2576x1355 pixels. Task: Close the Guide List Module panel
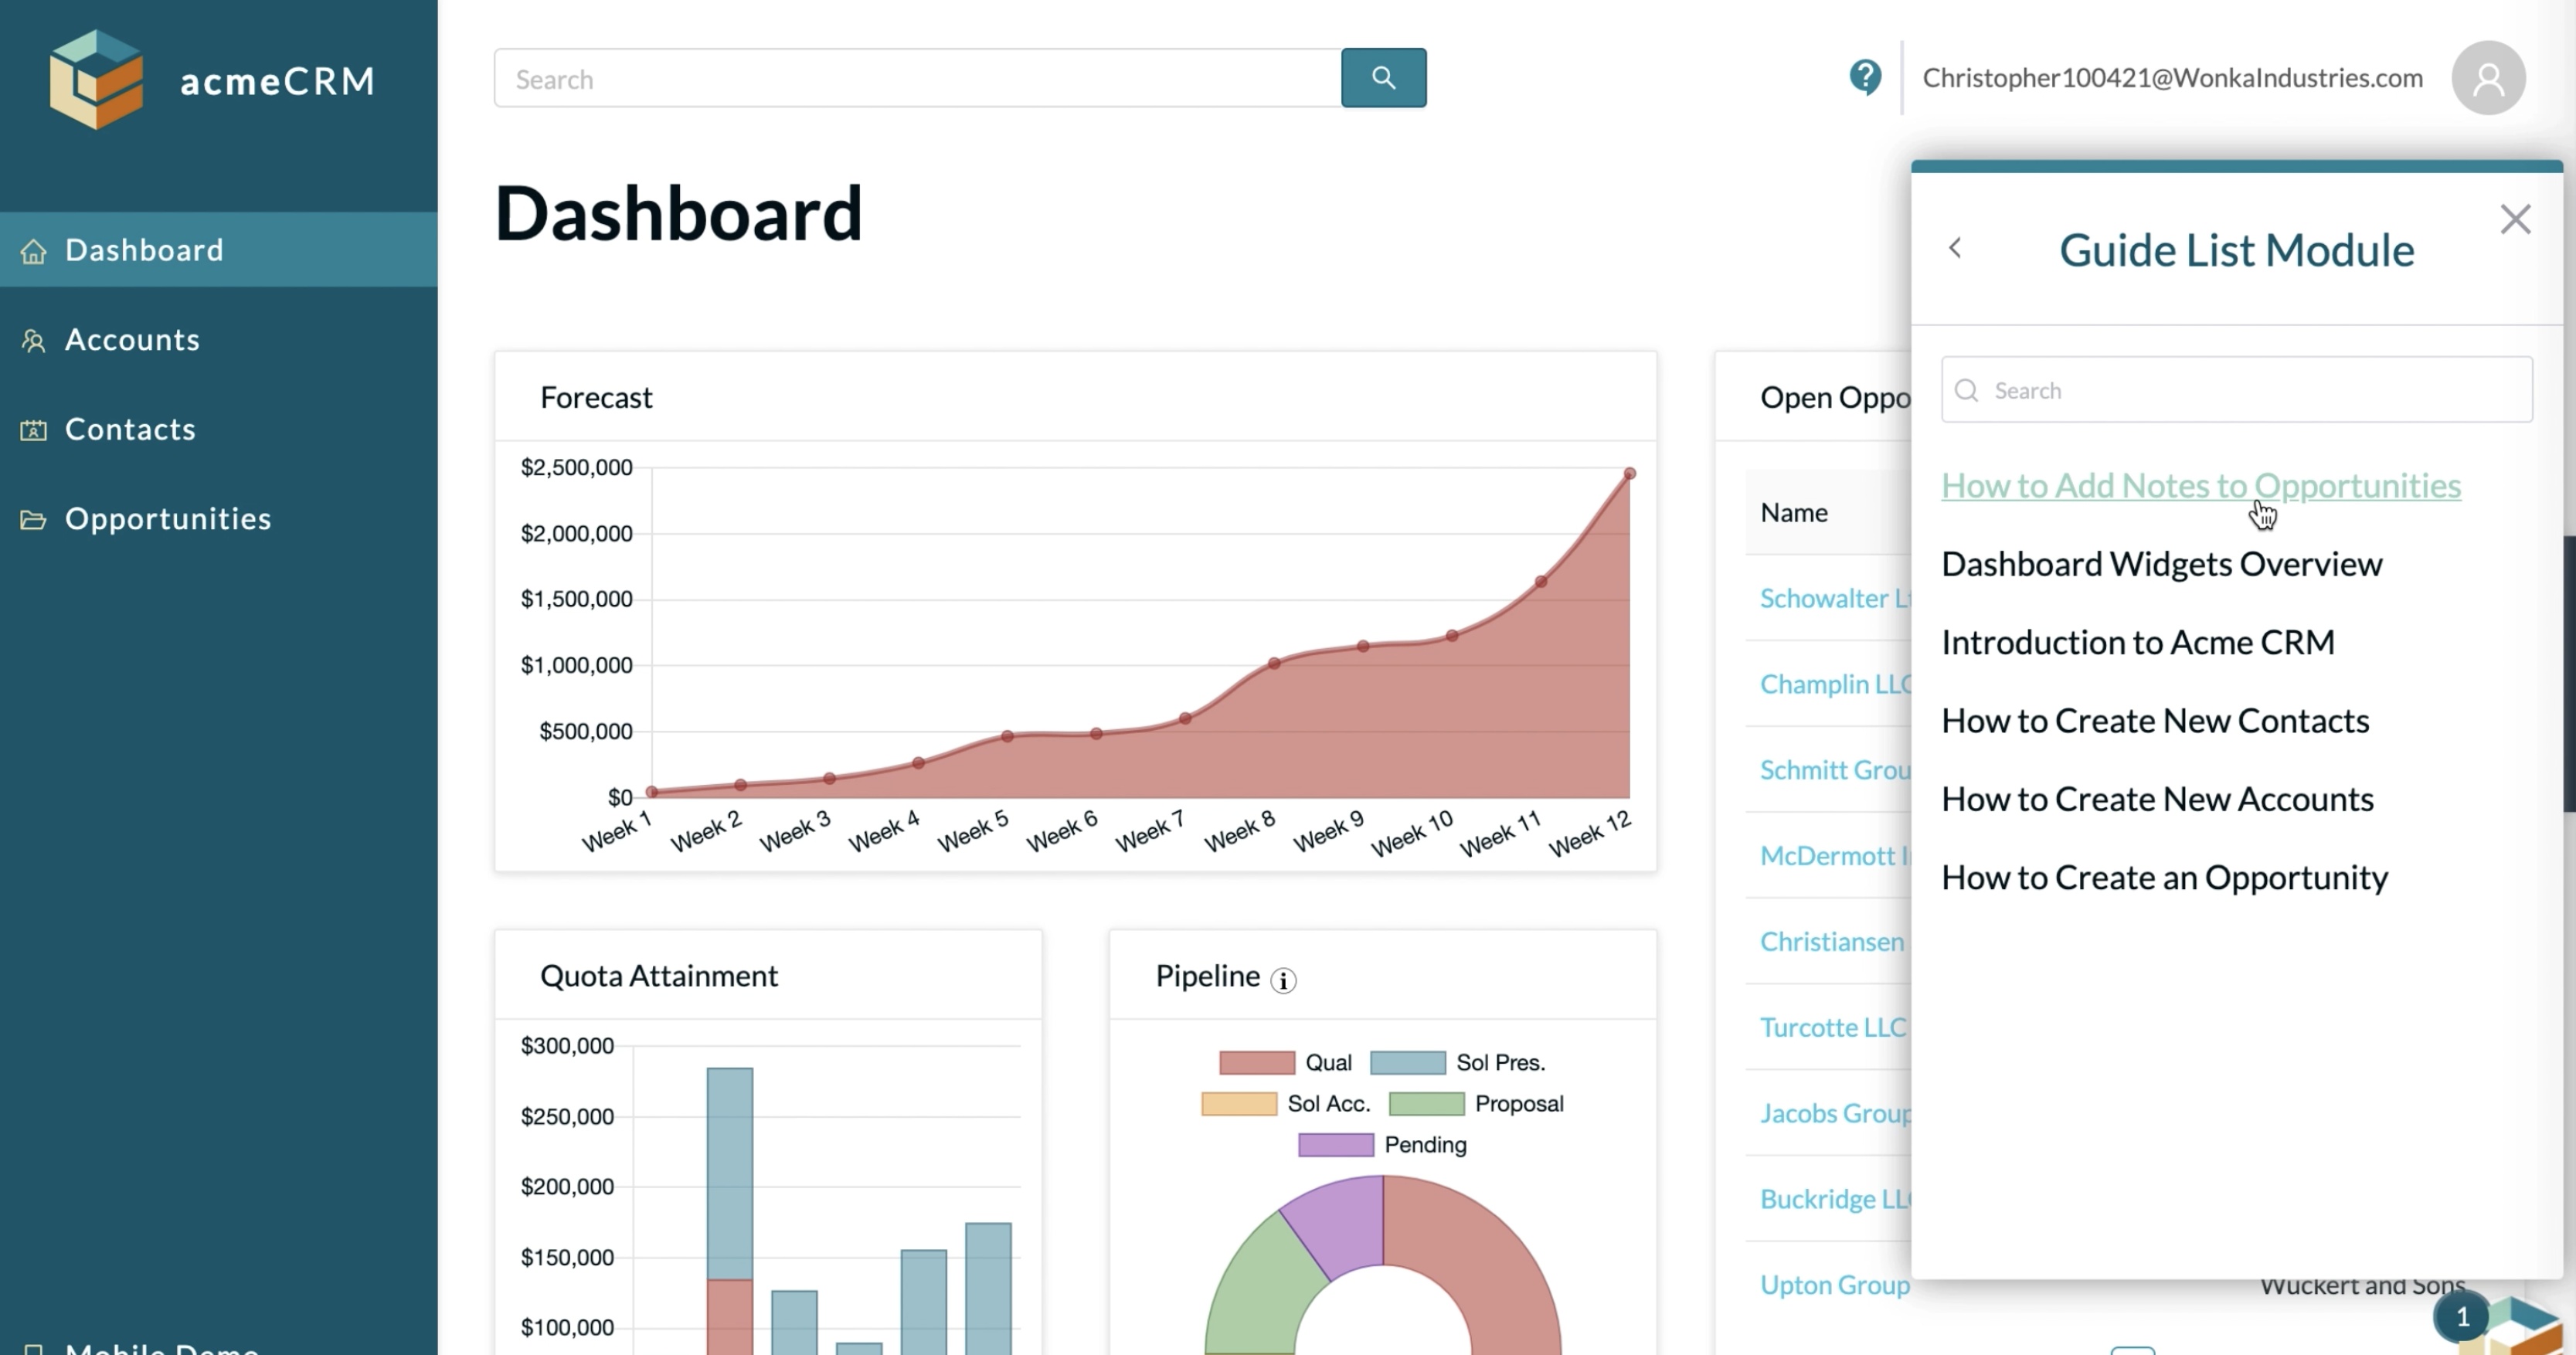2514,219
